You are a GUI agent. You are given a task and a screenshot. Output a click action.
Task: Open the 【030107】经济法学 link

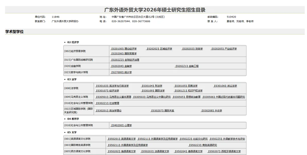[107, 91]
